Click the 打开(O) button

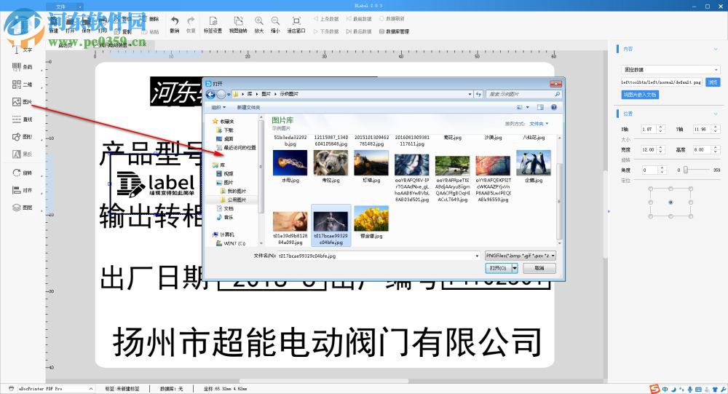[x=498, y=268]
